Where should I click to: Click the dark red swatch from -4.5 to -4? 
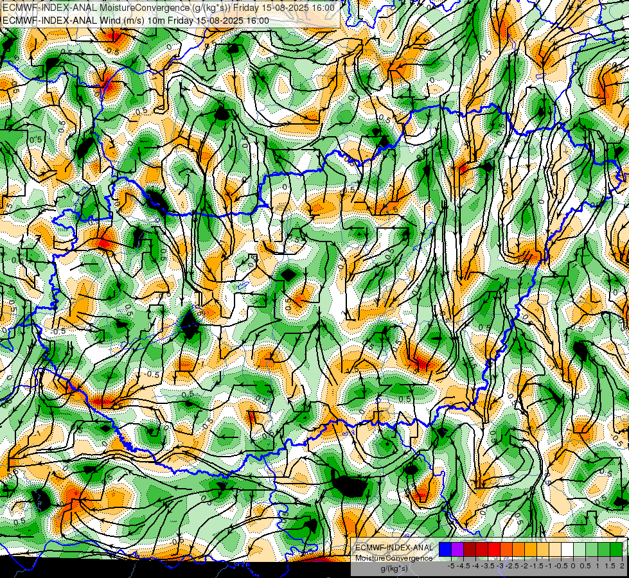tap(470, 549)
